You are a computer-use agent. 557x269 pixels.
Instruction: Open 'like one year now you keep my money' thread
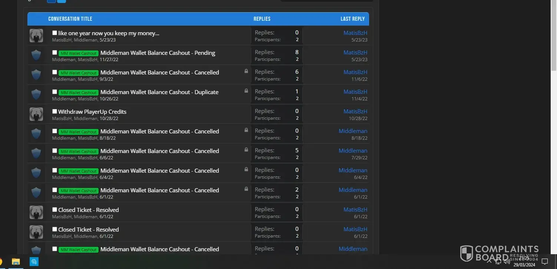coord(109,33)
